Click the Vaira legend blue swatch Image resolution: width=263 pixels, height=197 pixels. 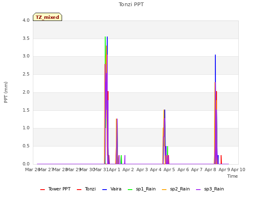click(x=104, y=190)
